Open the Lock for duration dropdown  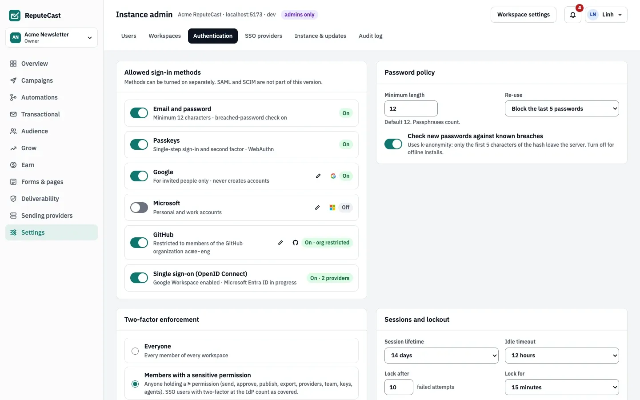pos(562,387)
